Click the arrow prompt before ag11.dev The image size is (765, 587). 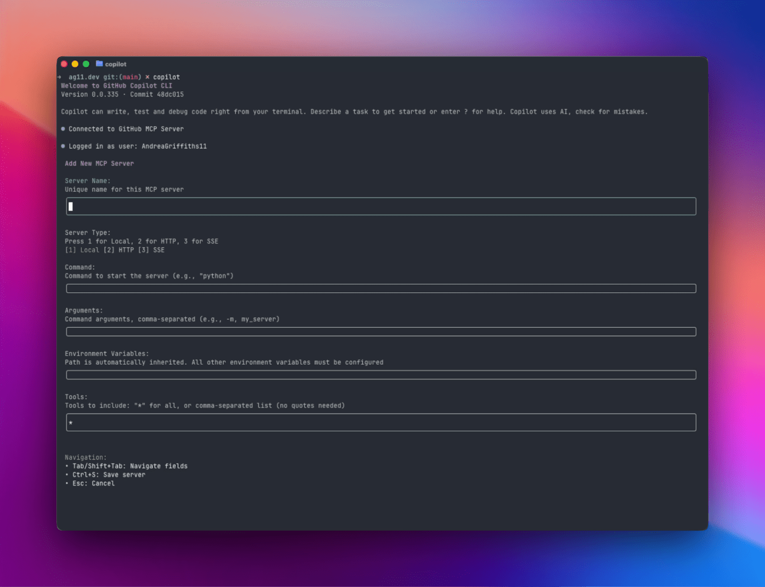(59, 77)
